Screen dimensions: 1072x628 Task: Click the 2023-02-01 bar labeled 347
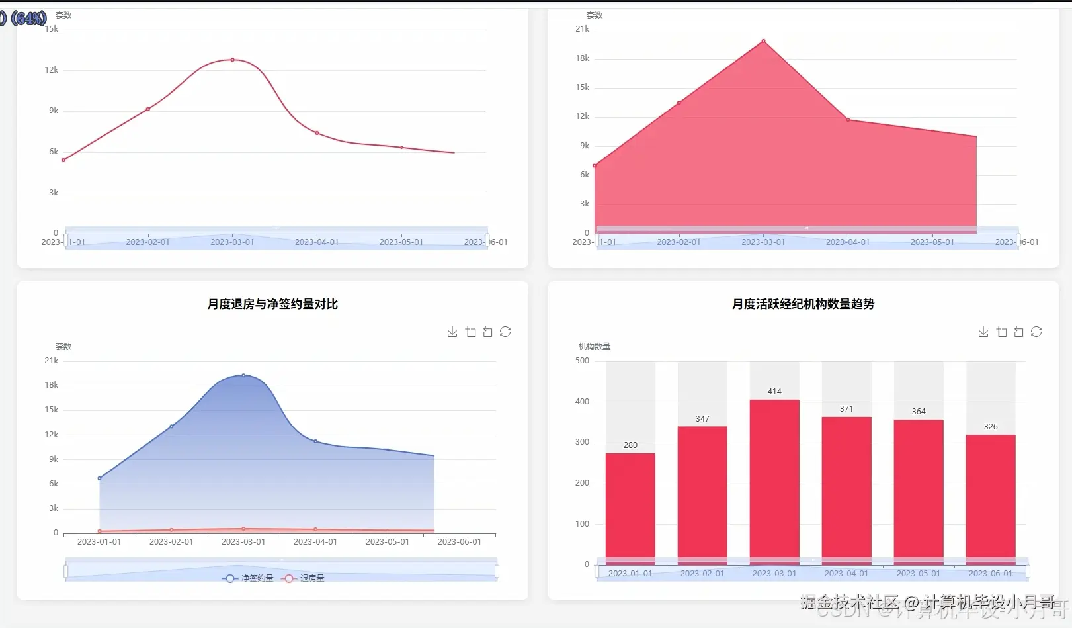[x=702, y=495]
